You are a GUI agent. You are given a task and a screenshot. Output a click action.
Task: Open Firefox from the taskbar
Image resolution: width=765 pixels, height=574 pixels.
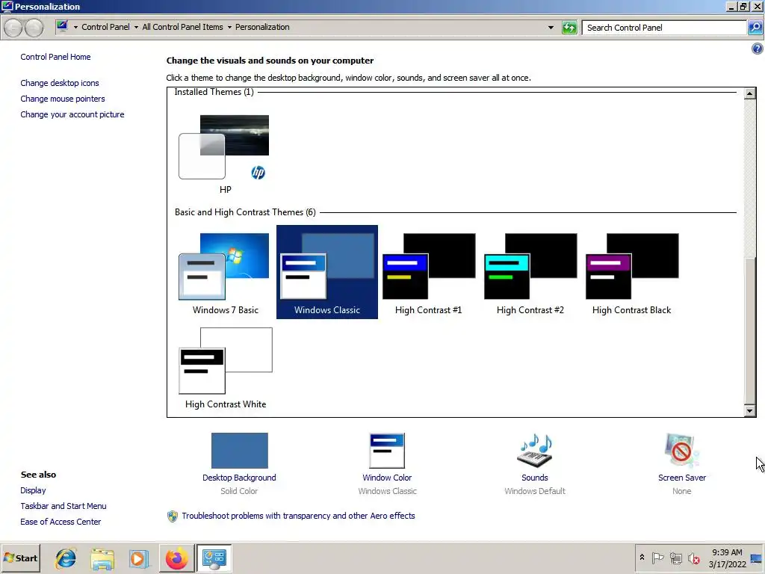(176, 558)
